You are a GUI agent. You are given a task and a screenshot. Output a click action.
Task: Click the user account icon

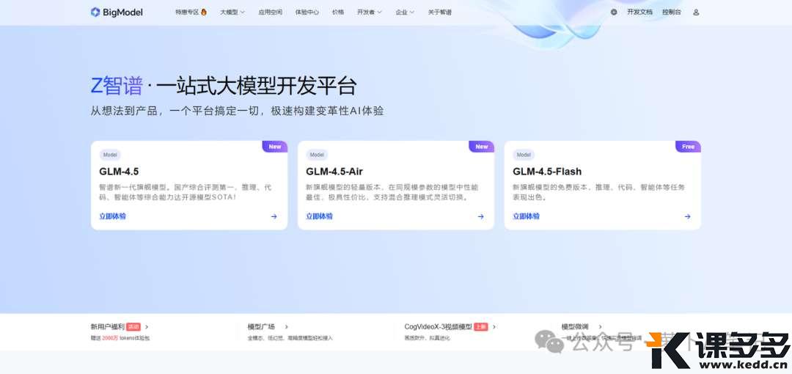696,12
